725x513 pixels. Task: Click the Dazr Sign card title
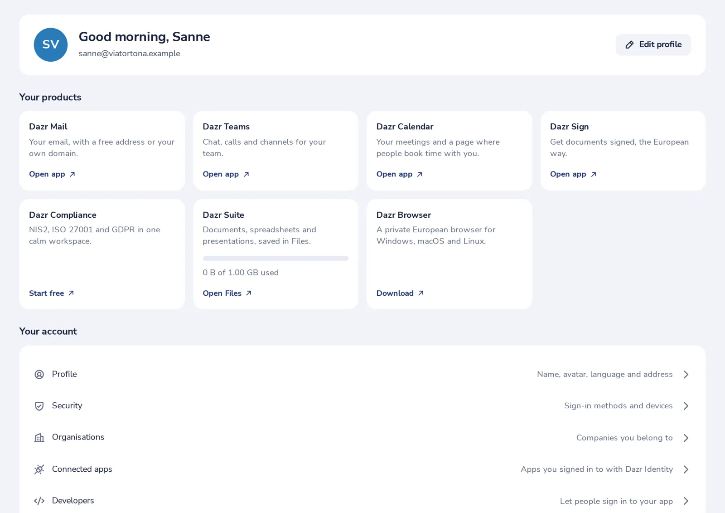(x=569, y=127)
